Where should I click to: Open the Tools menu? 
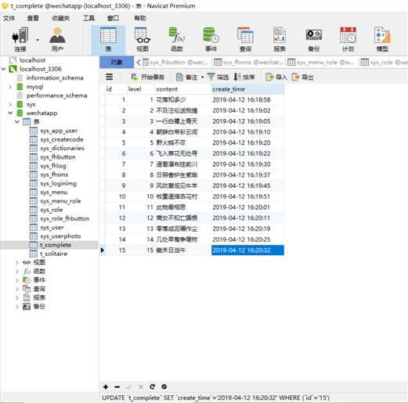coord(88,18)
